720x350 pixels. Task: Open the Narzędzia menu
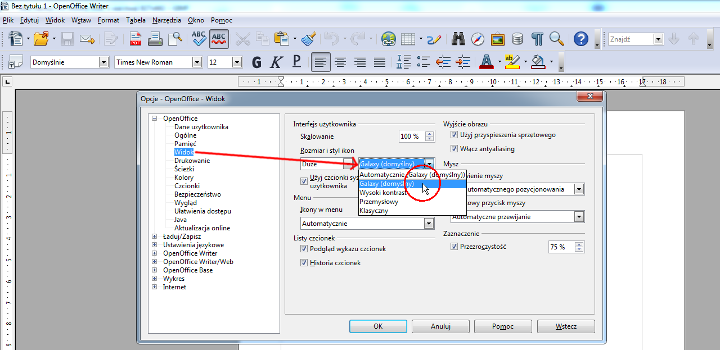pyautogui.click(x=166, y=20)
